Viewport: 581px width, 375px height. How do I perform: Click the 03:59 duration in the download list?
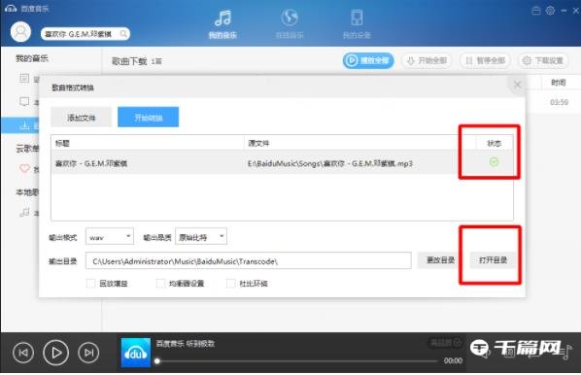tap(559, 102)
